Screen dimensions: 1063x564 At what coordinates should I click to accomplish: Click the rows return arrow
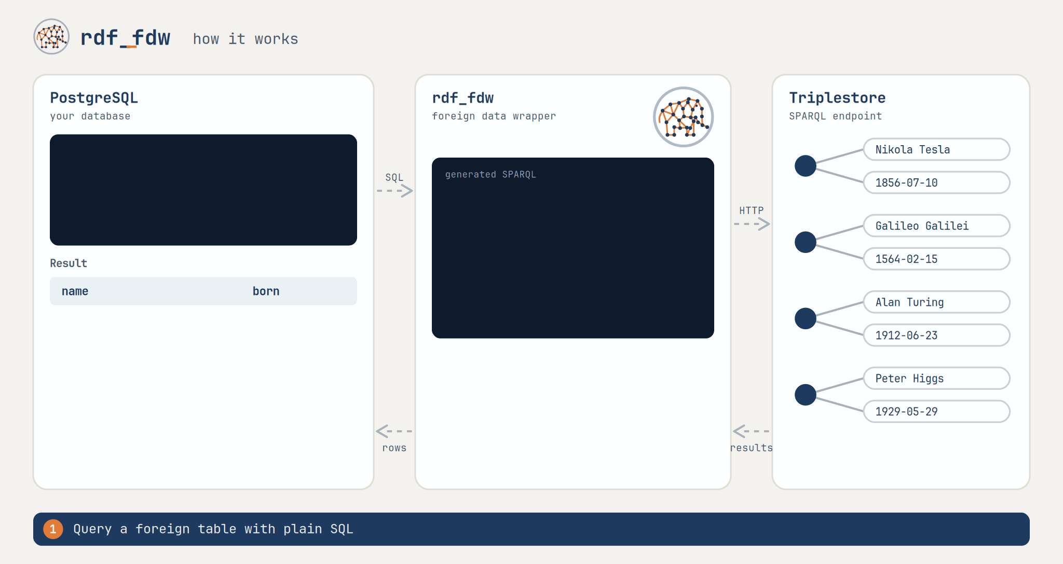pyautogui.click(x=394, y=431)
